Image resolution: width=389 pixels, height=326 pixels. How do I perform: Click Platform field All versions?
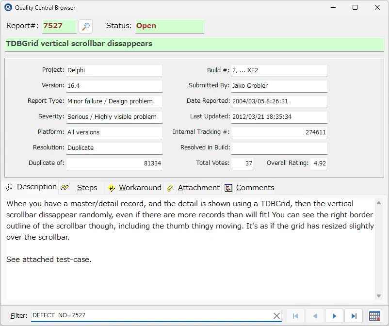pyautogui.click(x=114, y=132)
